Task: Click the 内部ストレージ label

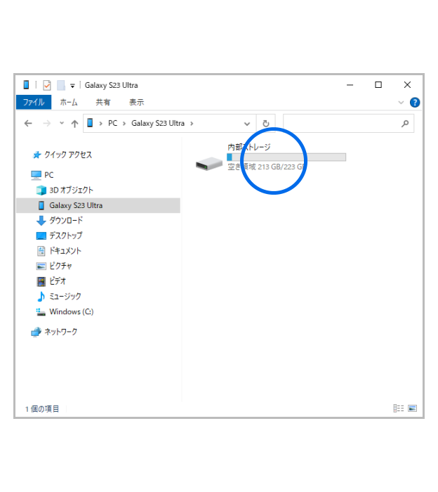Action: [249, 147]
